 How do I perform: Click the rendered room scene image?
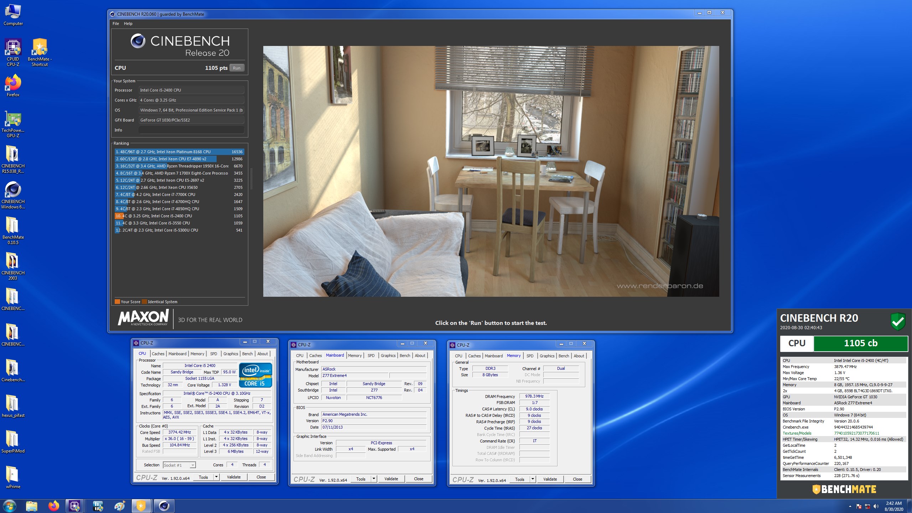tap(491, 171)
